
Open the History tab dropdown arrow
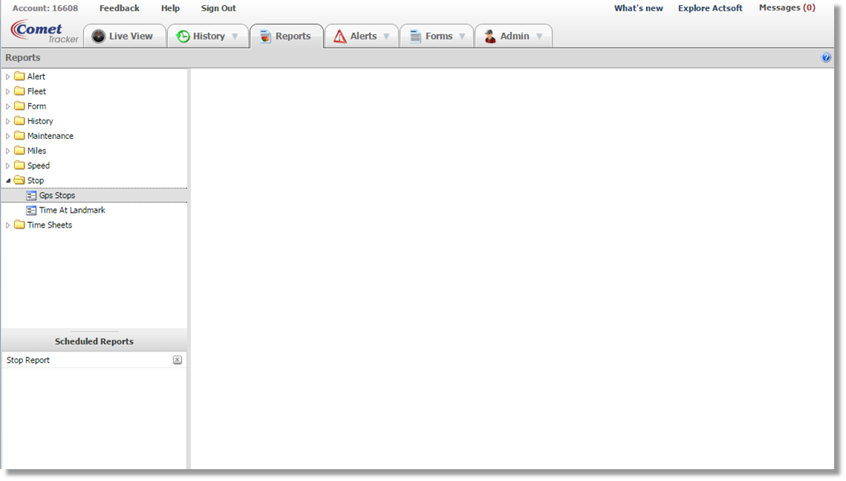(x=235, y=36)
